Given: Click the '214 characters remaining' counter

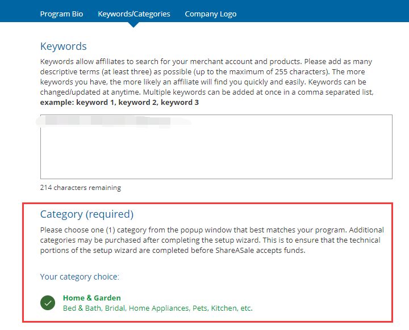Looking at the screenshot, I should (x=80, y=188).
